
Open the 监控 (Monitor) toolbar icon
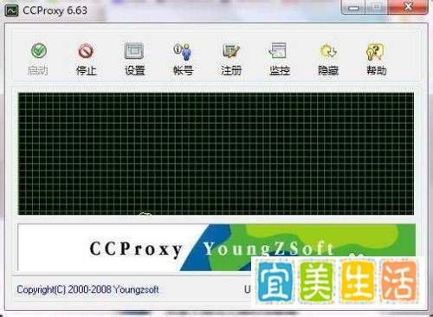click(x=277, y=51)
